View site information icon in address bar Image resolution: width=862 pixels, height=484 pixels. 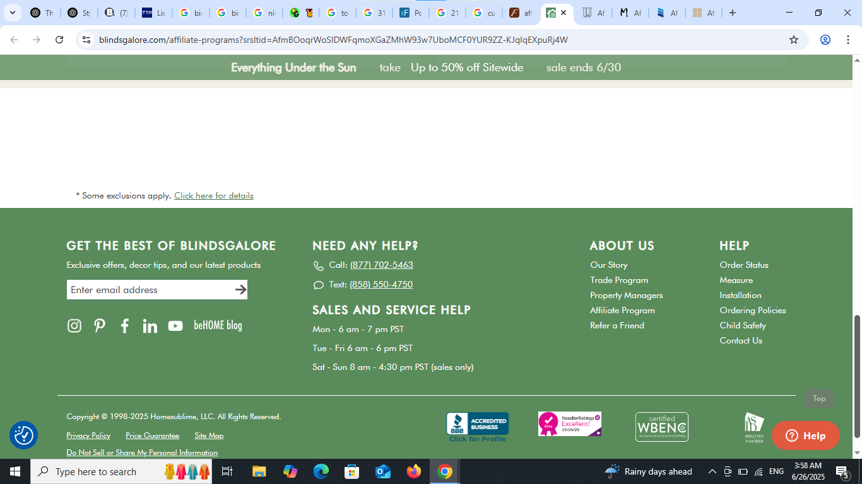coord(86,40)
